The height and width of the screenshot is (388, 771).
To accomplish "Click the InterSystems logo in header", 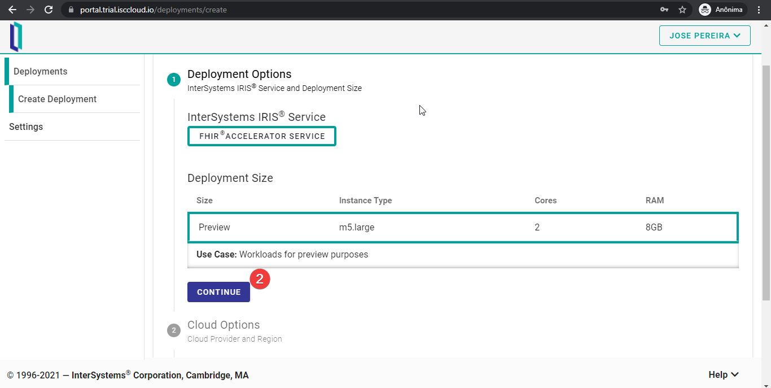I will 16,37.
